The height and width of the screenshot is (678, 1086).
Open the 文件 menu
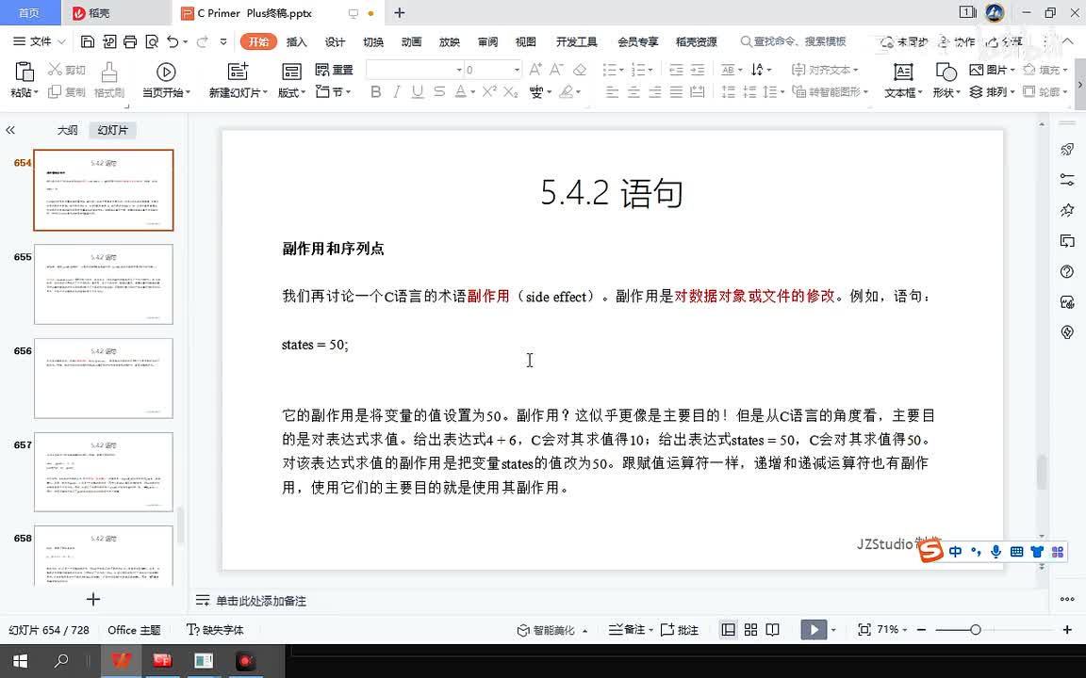point(40,41)
